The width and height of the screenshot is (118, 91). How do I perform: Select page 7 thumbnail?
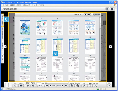pyautogui.click(x=41, y=46)
